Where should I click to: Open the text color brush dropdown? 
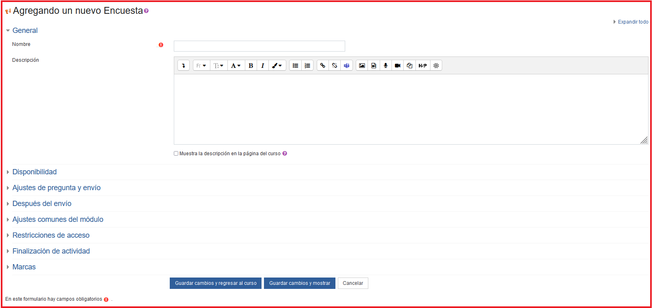(277, 65)
